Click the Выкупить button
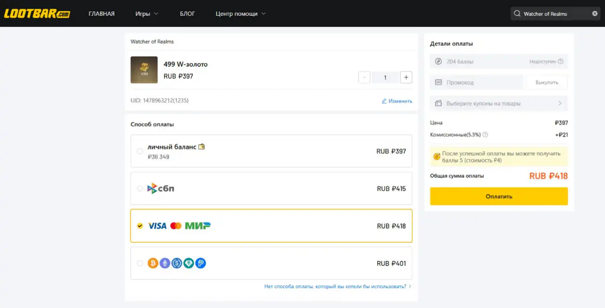605x308 pixels. pos(547,82)
